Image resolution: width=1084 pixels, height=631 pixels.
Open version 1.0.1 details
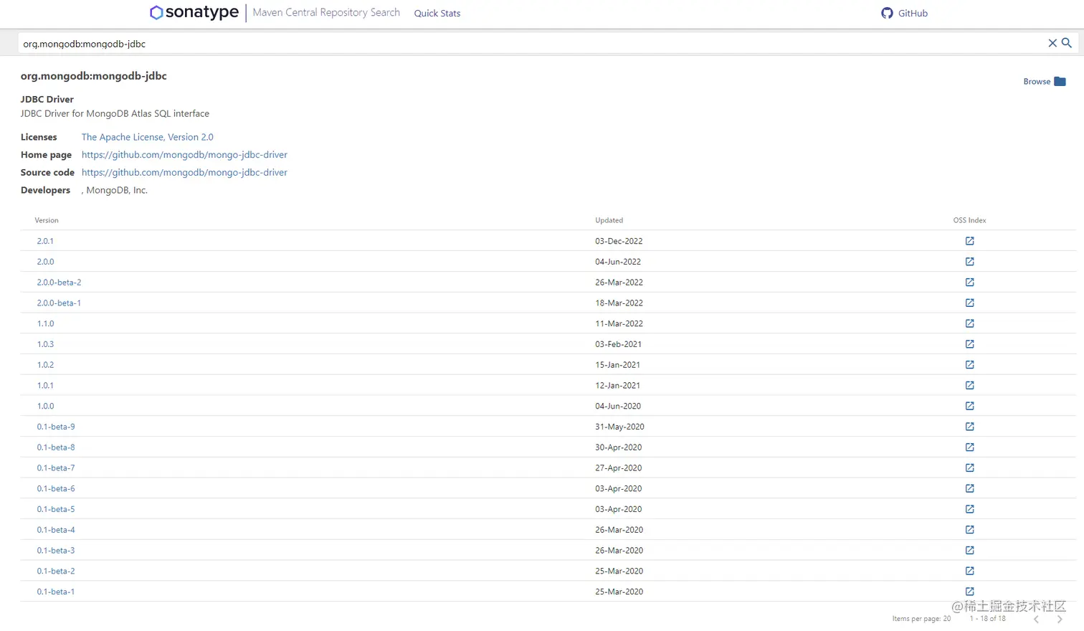click(x=45, y=386)
